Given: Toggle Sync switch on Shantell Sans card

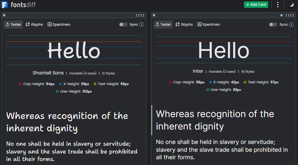Looking at the screenshot, I should click(x=123, y=25).
